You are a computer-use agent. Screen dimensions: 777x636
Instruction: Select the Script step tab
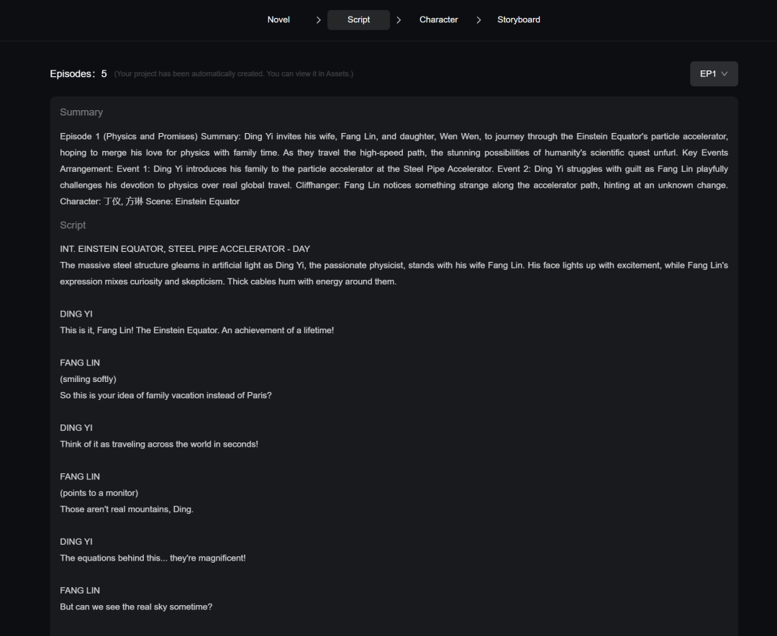click(x=358, y=20)
